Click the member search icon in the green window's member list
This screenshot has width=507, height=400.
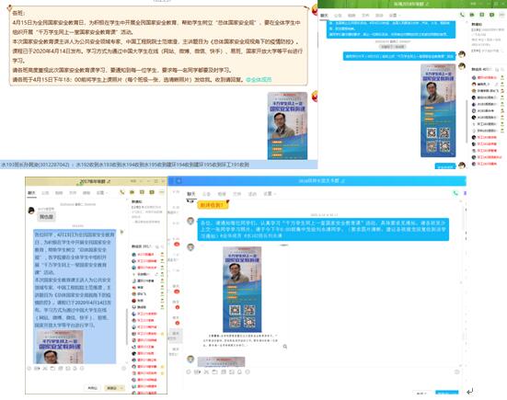(x=497, y=70)
